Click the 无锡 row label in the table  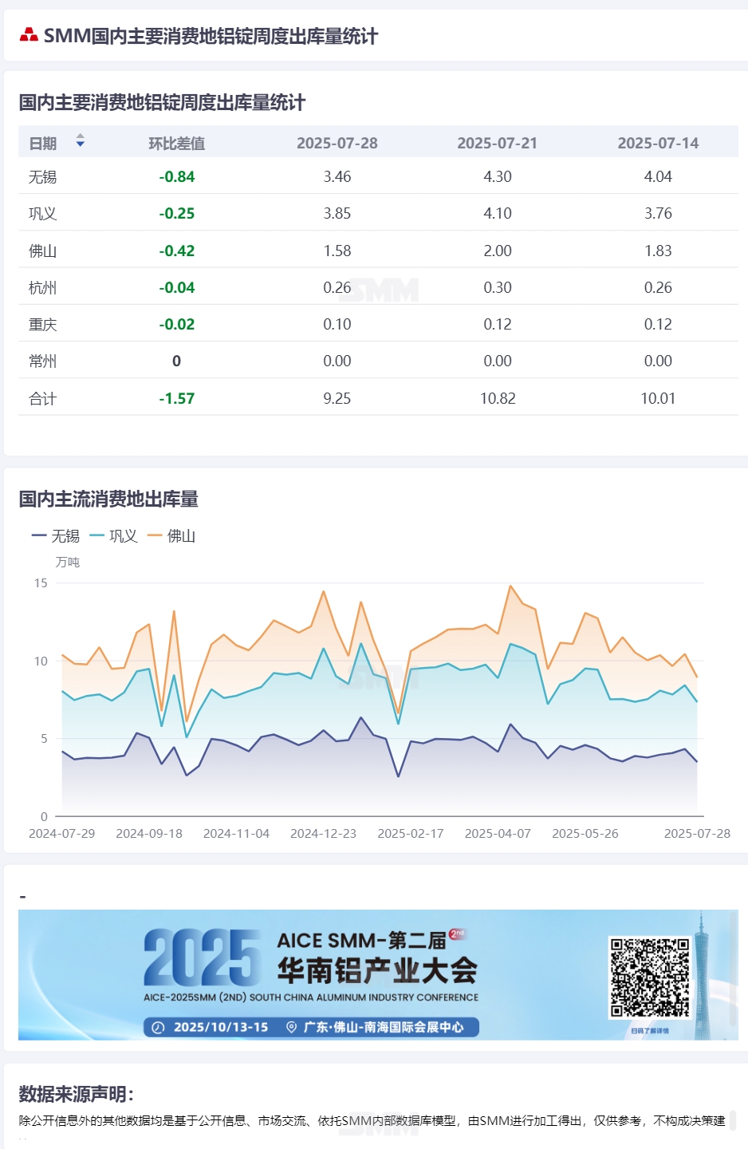(x=43, y=177)
